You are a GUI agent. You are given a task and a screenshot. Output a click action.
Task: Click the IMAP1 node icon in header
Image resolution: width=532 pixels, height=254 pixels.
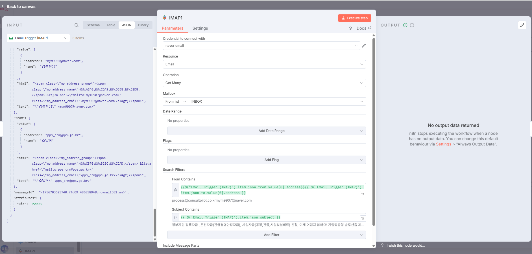tap(164, 17)
